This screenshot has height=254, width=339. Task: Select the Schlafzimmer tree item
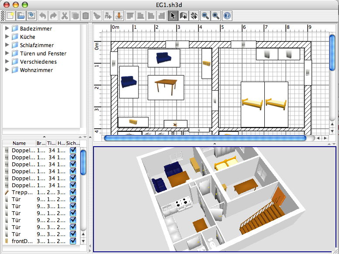[x=37, y=45]
